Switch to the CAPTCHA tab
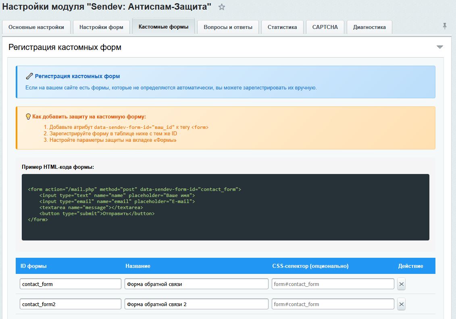This screenshot has width=456, height=319. (x=325, y=27)
